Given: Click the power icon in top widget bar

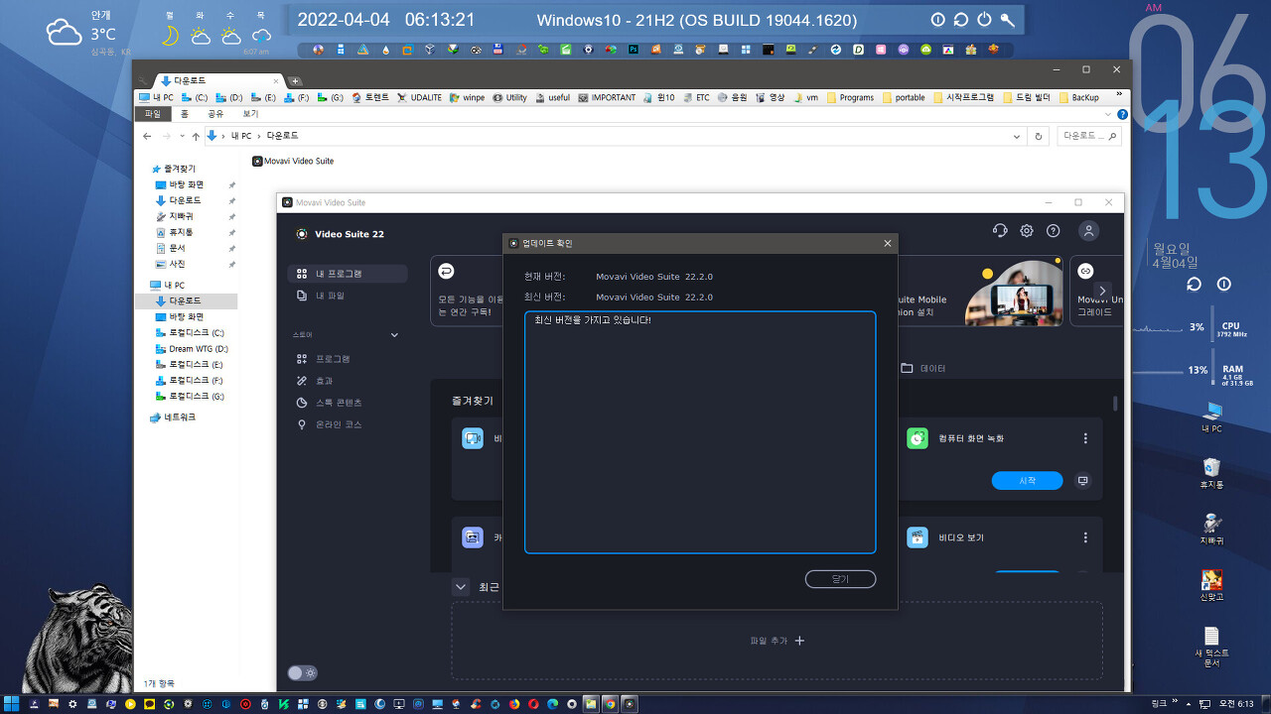Looking at the screenshot, I should coord(984,20).
